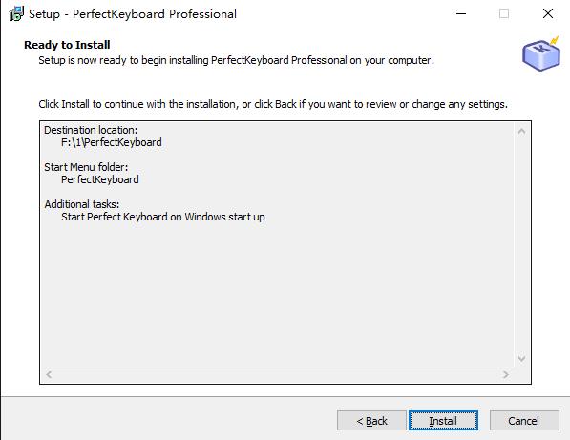Screen dimensions: 570x440
Task: Click the 'Ready to Install' heading
Action: click(67, 45)
